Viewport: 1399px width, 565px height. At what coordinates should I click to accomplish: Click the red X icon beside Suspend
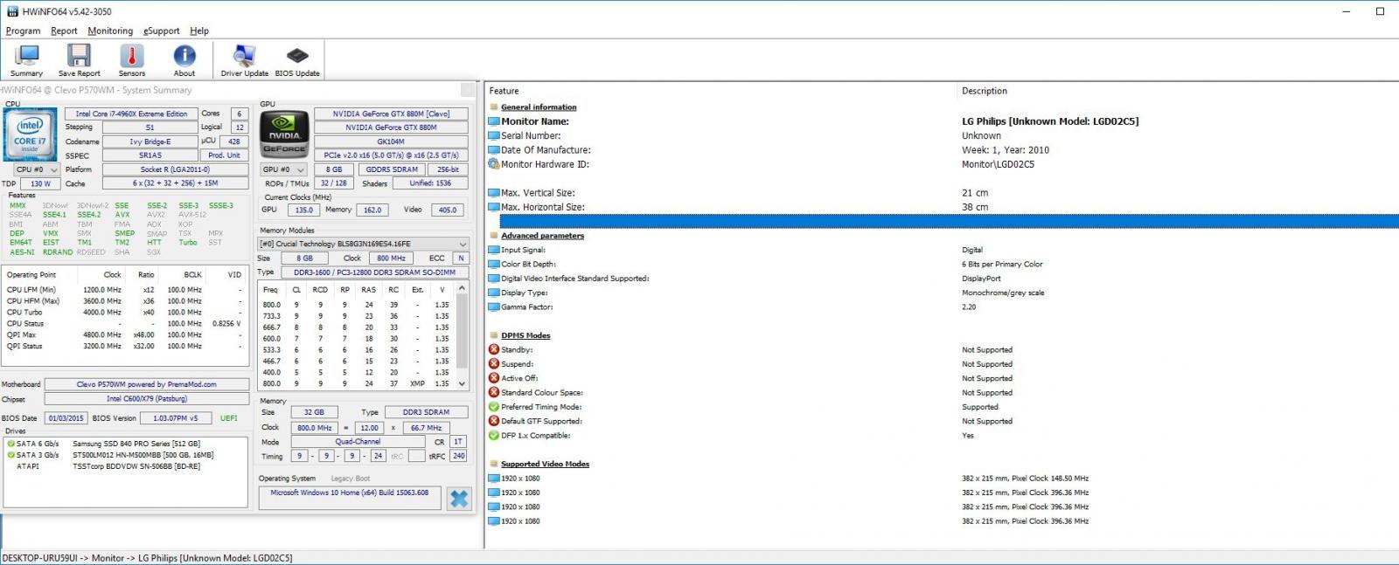point(494,364)
